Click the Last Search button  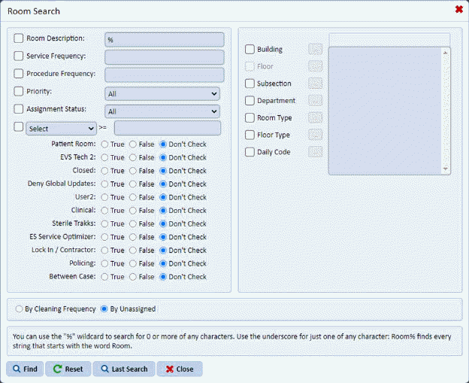pyautogui.click(x=125, y=369)
